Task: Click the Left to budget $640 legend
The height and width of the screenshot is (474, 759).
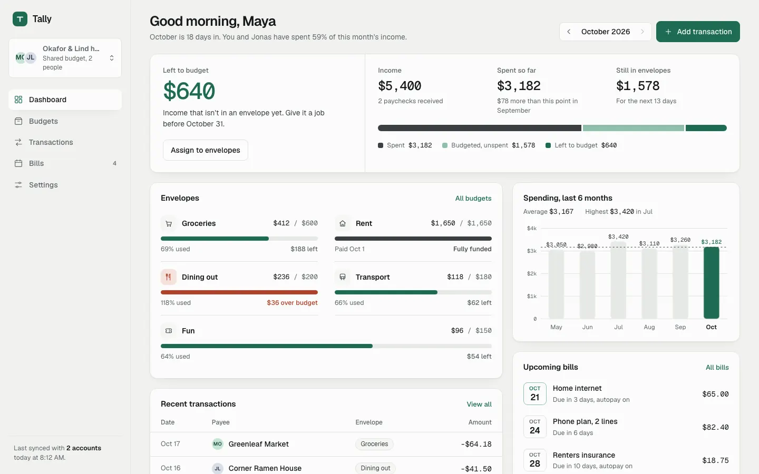Action: point(581,145)
